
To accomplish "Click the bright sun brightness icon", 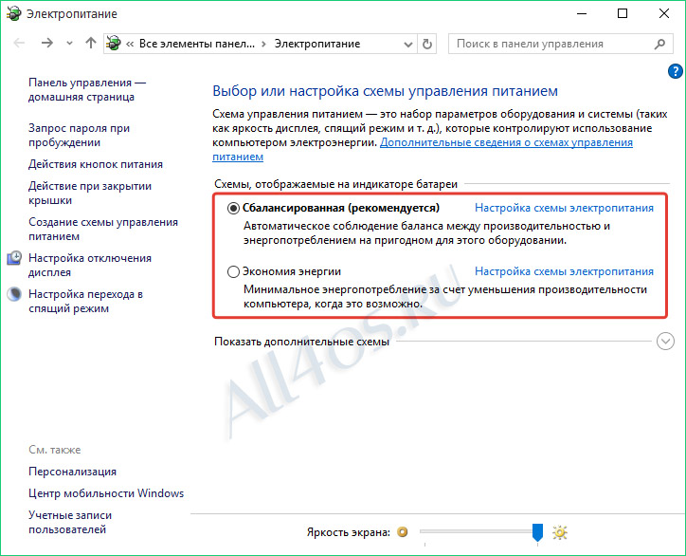I will [560, 532].
